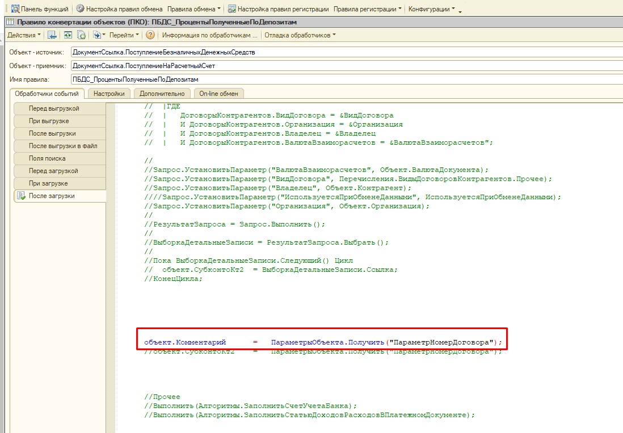Select the При загрузке handler
The height and width of the screenshot is (433, 623).
(x=49, y=183)
